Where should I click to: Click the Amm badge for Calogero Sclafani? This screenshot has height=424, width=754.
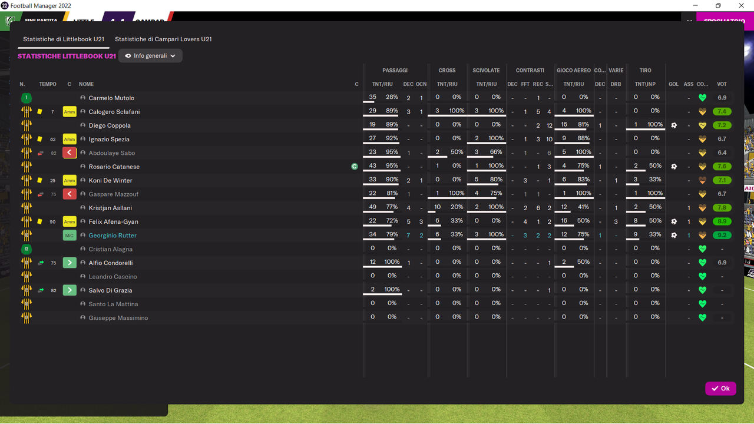click(70, 112)
